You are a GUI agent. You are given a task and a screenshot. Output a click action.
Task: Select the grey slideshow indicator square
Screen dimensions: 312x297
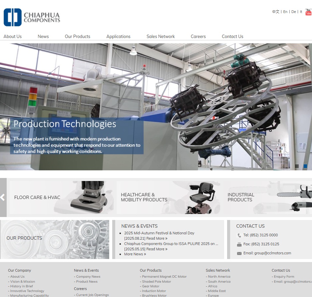click(x=297, y=166)
